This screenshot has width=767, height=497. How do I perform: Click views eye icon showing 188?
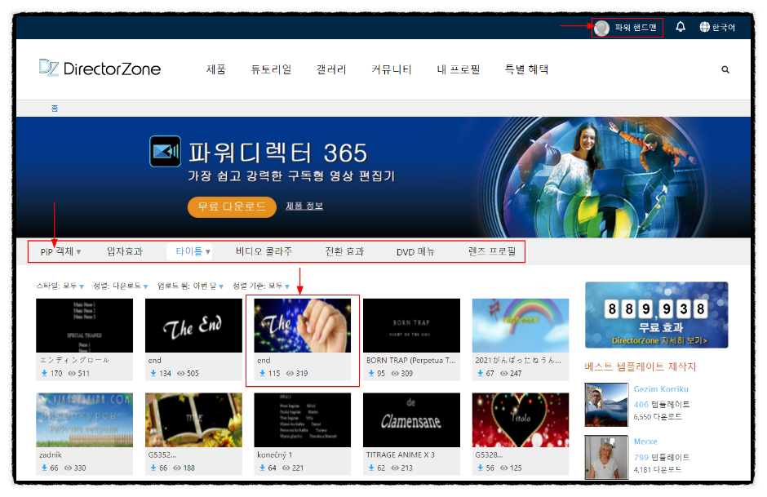click(x=177, y=468)
